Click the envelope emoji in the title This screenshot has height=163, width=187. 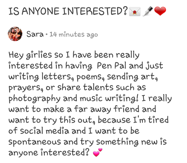click(135, 12)
